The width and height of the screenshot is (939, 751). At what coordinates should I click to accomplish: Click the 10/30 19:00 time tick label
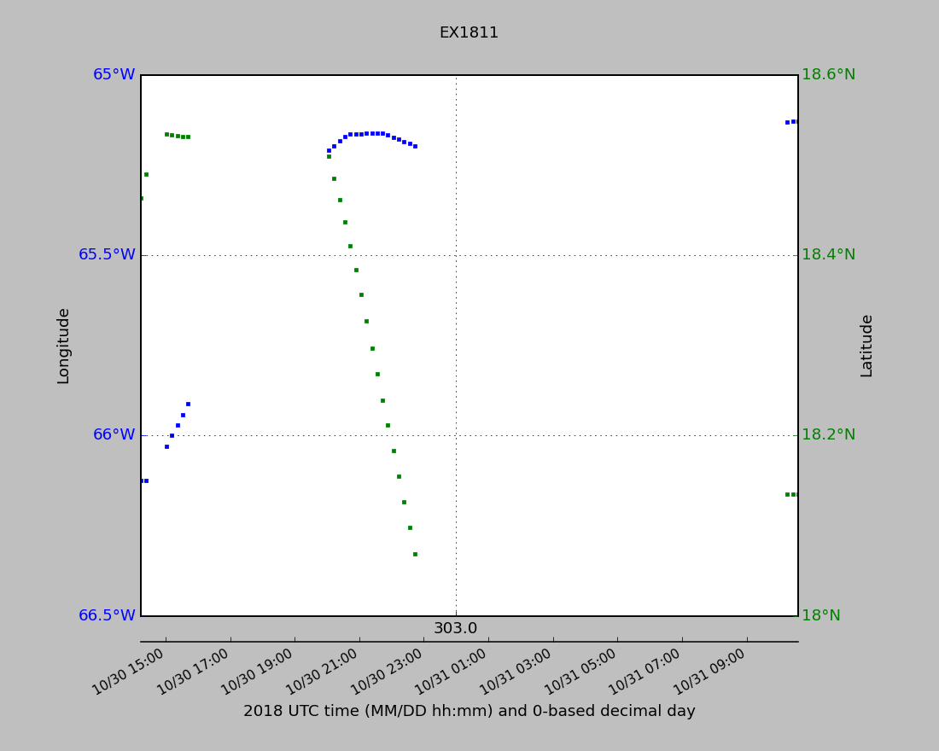point(258,672)
